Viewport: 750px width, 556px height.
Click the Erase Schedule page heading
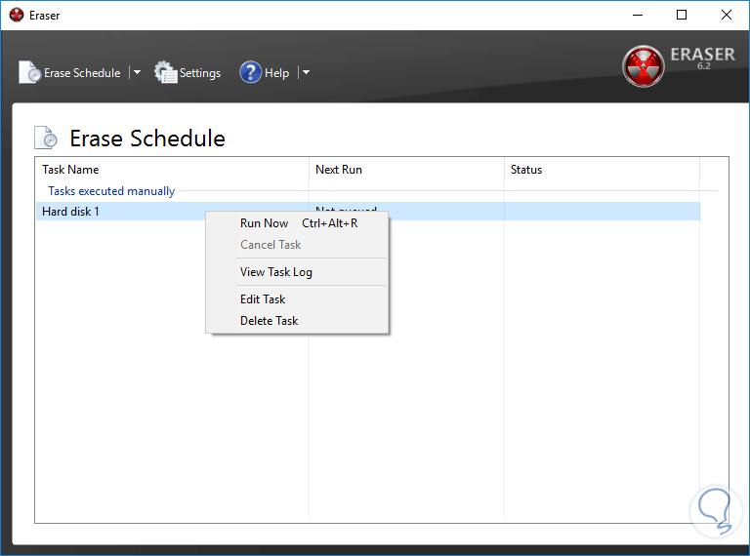[x=147, y=139]
